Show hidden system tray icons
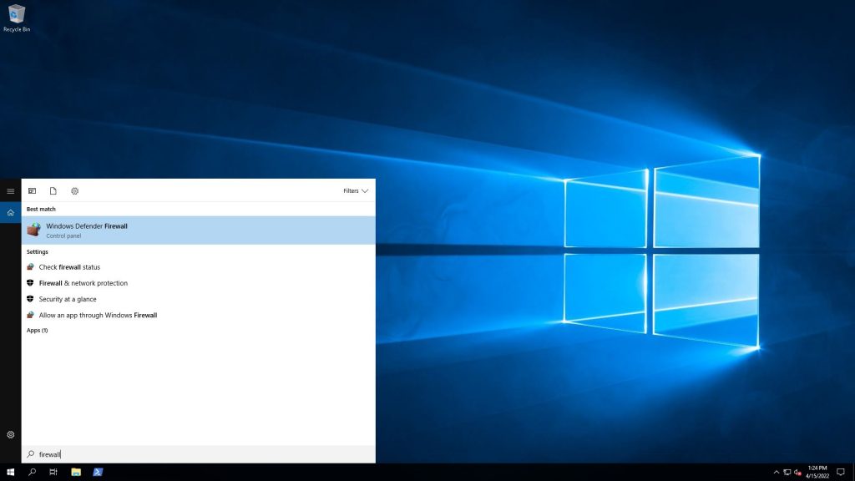This screenshot has height=481, width=855. [x=777, y=471]
